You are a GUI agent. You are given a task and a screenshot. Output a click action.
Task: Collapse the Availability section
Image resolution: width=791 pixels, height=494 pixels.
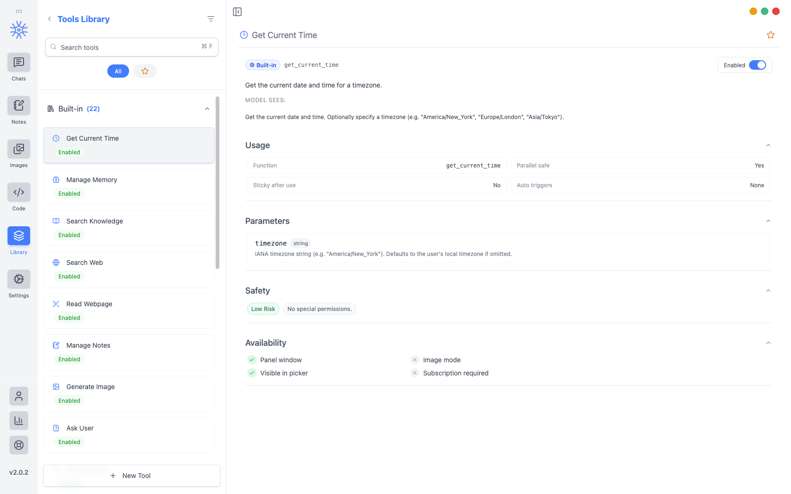coord(768,343)
